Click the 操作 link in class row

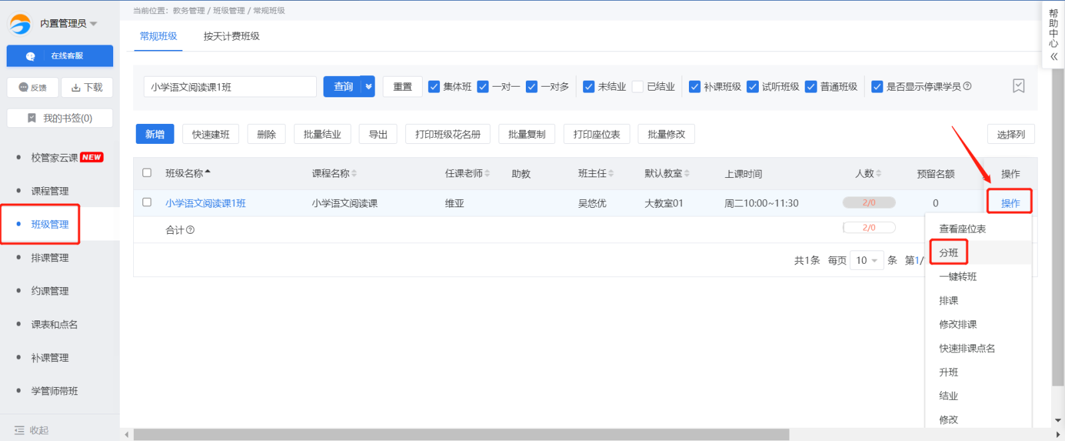coord(1010,203)
